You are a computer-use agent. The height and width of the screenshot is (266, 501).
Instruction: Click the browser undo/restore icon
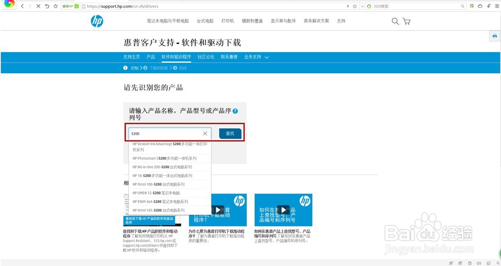pos(47,6)
